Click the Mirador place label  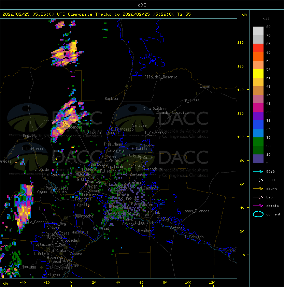coord(144,231)
